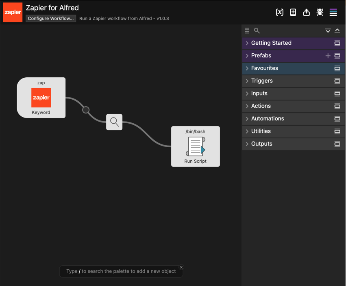Image resolution: width=346 pixels, height=286 pixels.
Task: Expand the Utilities chevron
Action: [247, 131]
